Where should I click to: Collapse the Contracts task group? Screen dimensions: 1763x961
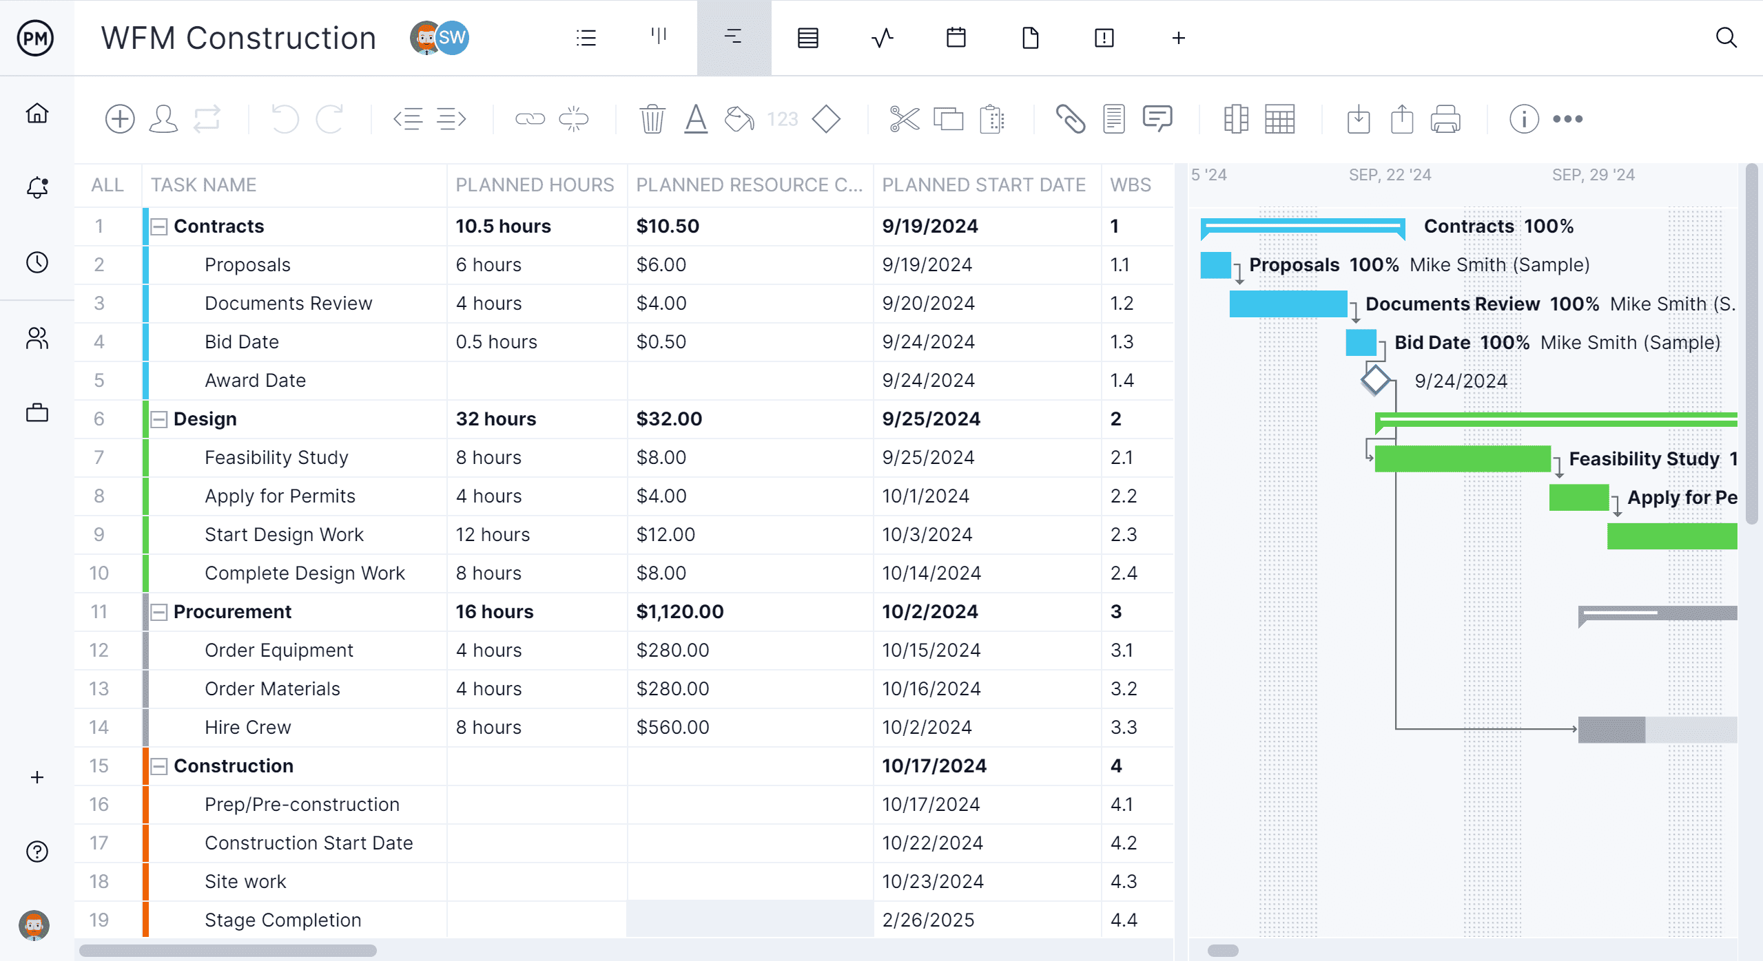point(158,226)
